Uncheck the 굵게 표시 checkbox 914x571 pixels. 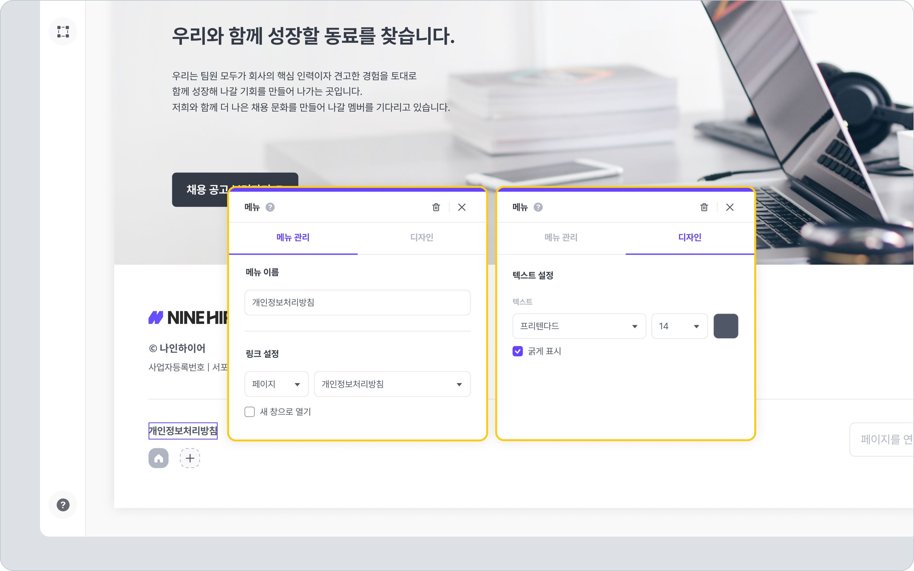pyautogui.click(x=518, y=351)
